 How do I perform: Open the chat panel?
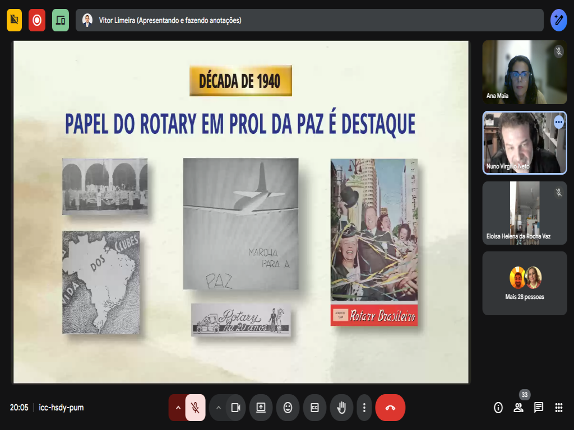click(x=539, y=408)
